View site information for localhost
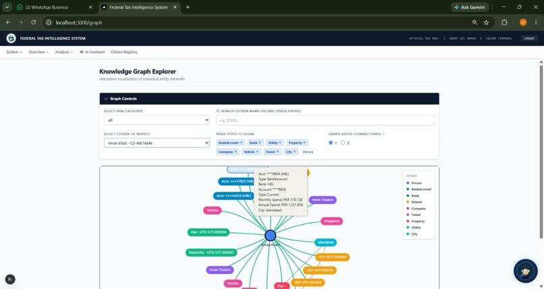This screenshot has width=544, height=289. 49,22
